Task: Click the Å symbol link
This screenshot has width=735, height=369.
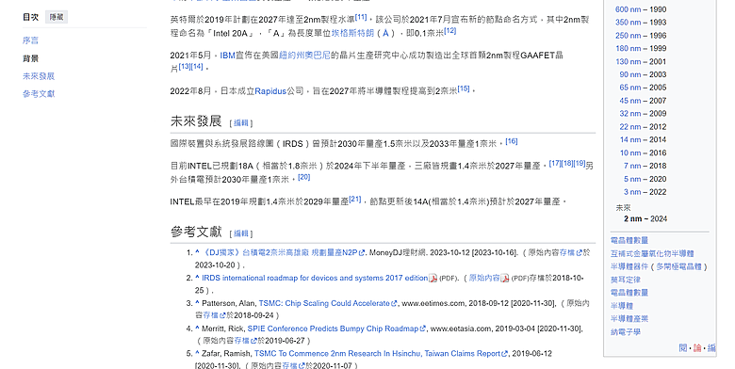Action: [x=385, y=33]
